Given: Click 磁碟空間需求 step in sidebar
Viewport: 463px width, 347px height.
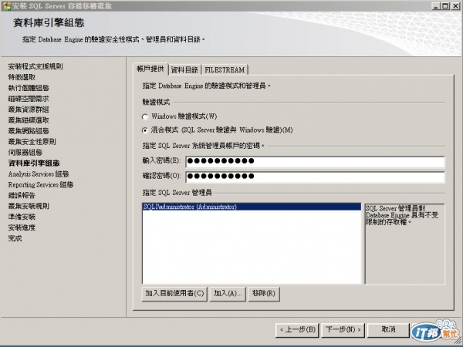Looking at the screenshot, I should pos(29,99).
